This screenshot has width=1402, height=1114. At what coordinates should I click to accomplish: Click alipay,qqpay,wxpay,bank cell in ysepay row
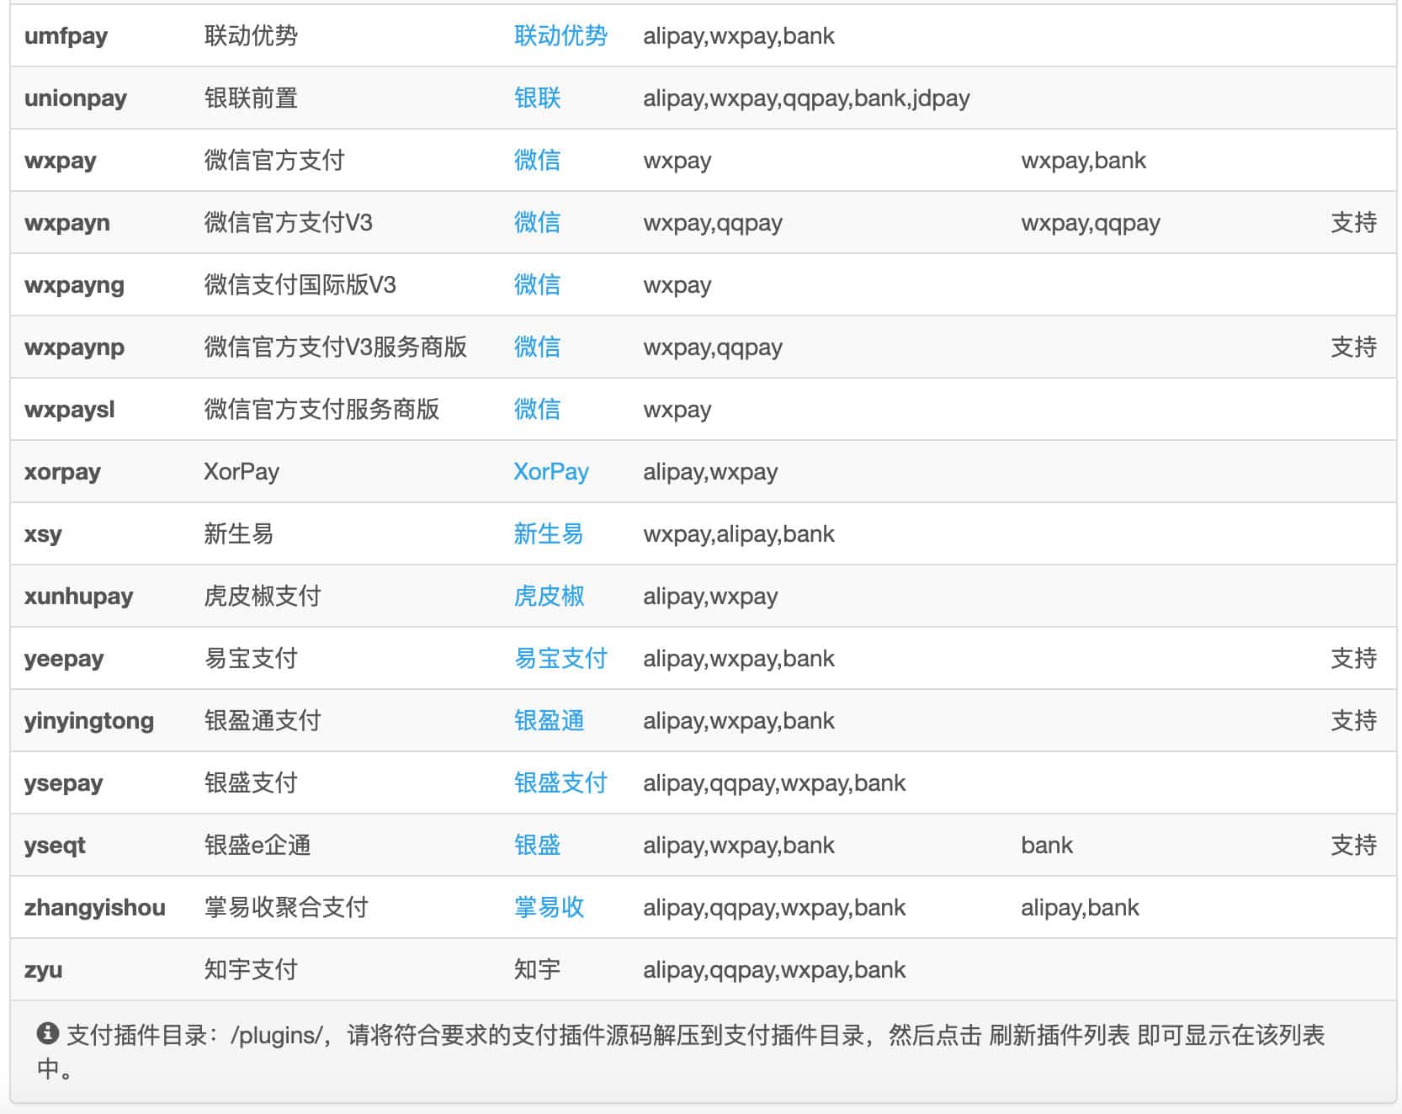click(774, 783)
